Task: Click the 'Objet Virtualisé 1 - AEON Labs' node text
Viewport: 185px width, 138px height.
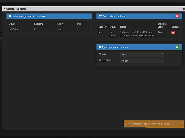Action: (x=137, y=34)
